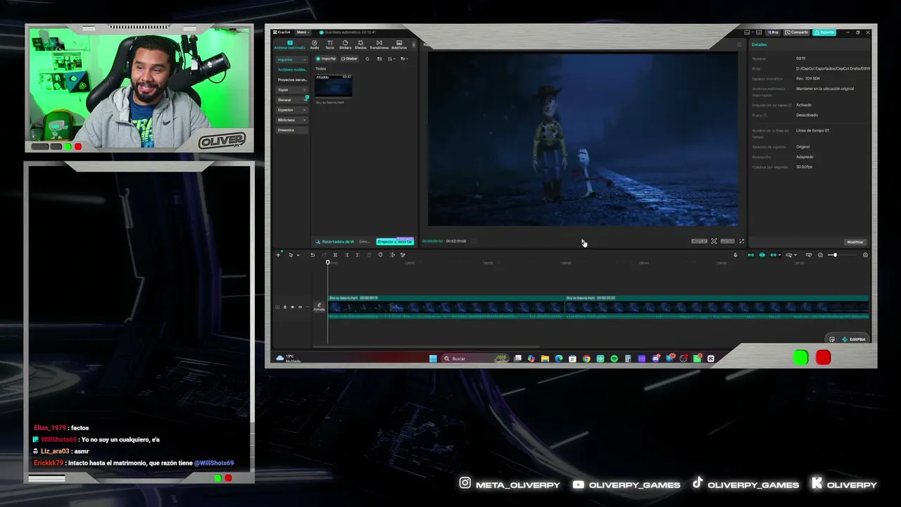Click the timeline zoom out icon
Image resolution: width=901 pixels, height=507 pixels.
coord(820,255)
